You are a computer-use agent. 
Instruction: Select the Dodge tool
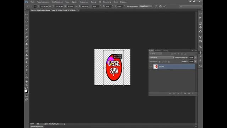(x=27, y=63)
